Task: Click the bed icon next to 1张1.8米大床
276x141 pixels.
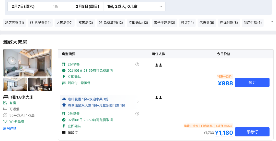Action: 6,97
